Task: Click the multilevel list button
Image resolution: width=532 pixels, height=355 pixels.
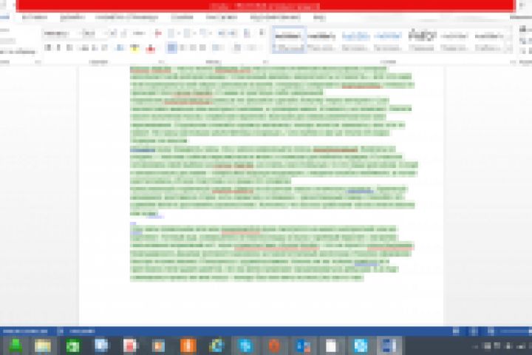Action: click(202, 33)
